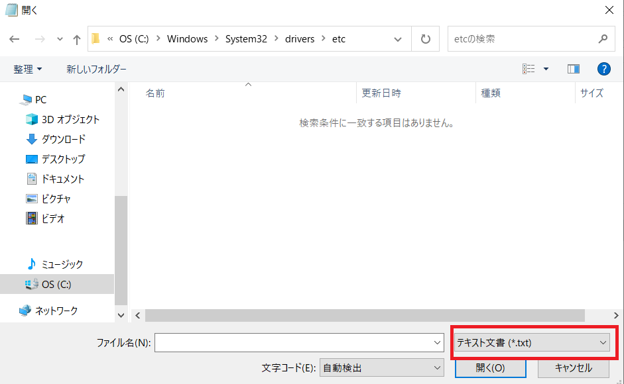Image resolution: width=624 pixels, height=384 pixels.
Task: Open the Help icon in the toolbar
Action: [603, 68]
